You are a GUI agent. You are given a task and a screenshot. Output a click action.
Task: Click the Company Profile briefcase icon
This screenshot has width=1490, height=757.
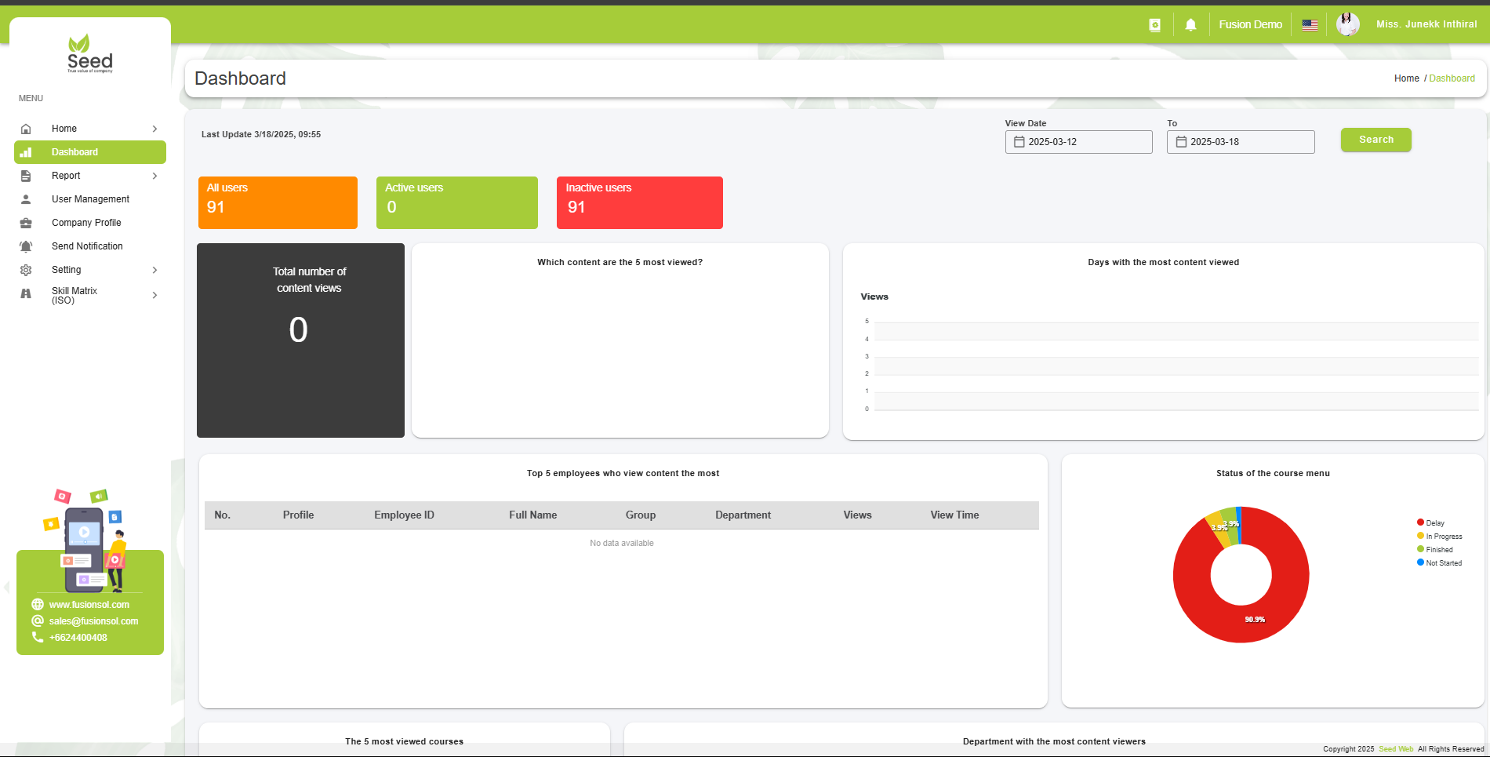[26, 223]
